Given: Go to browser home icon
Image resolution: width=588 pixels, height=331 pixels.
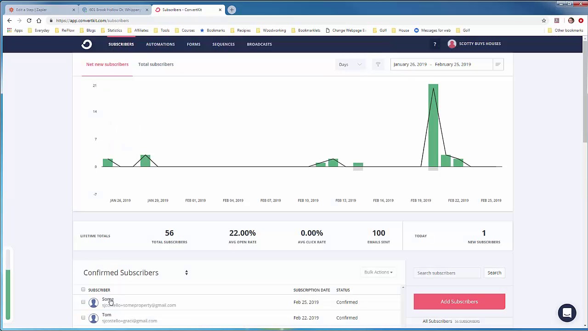Looking at the screenshot, I should pos(39,21).
